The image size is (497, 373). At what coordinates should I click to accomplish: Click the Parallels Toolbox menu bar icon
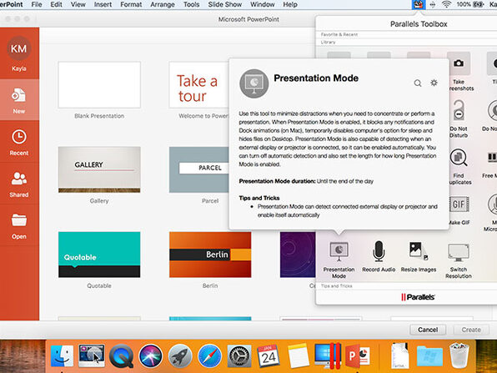pos(419,4)
